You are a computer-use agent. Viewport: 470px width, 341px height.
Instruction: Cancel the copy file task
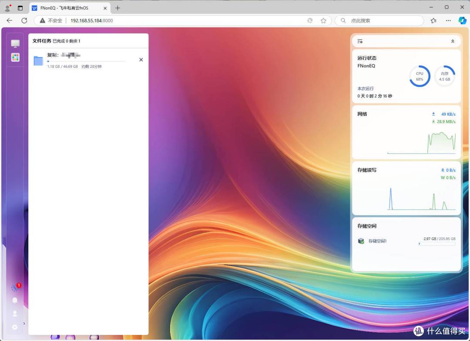click(141, 60)
